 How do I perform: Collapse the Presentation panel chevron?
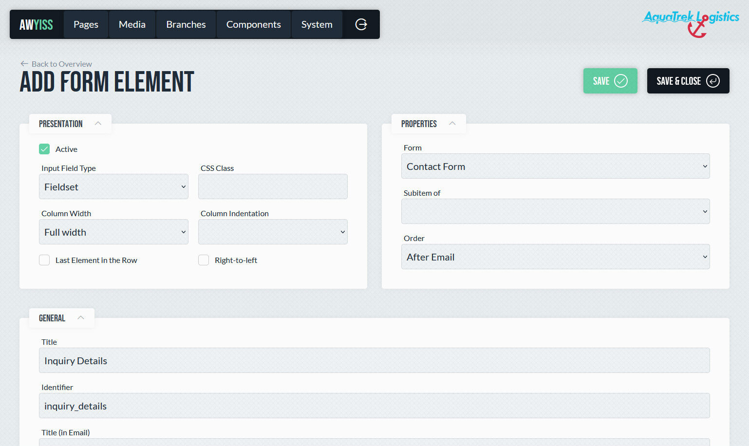click(x=98, y=124)
